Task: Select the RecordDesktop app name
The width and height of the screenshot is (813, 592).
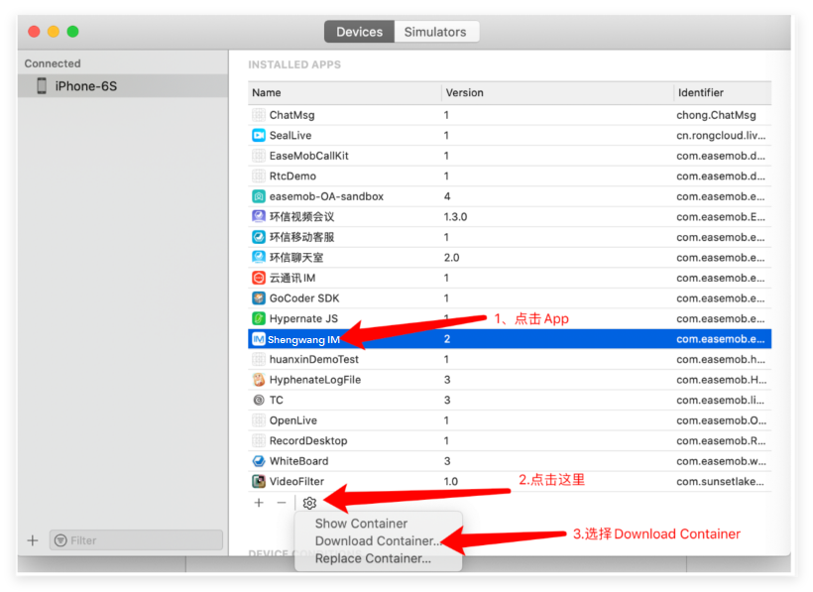Action: pyautogui.click(x=308, y=440)
